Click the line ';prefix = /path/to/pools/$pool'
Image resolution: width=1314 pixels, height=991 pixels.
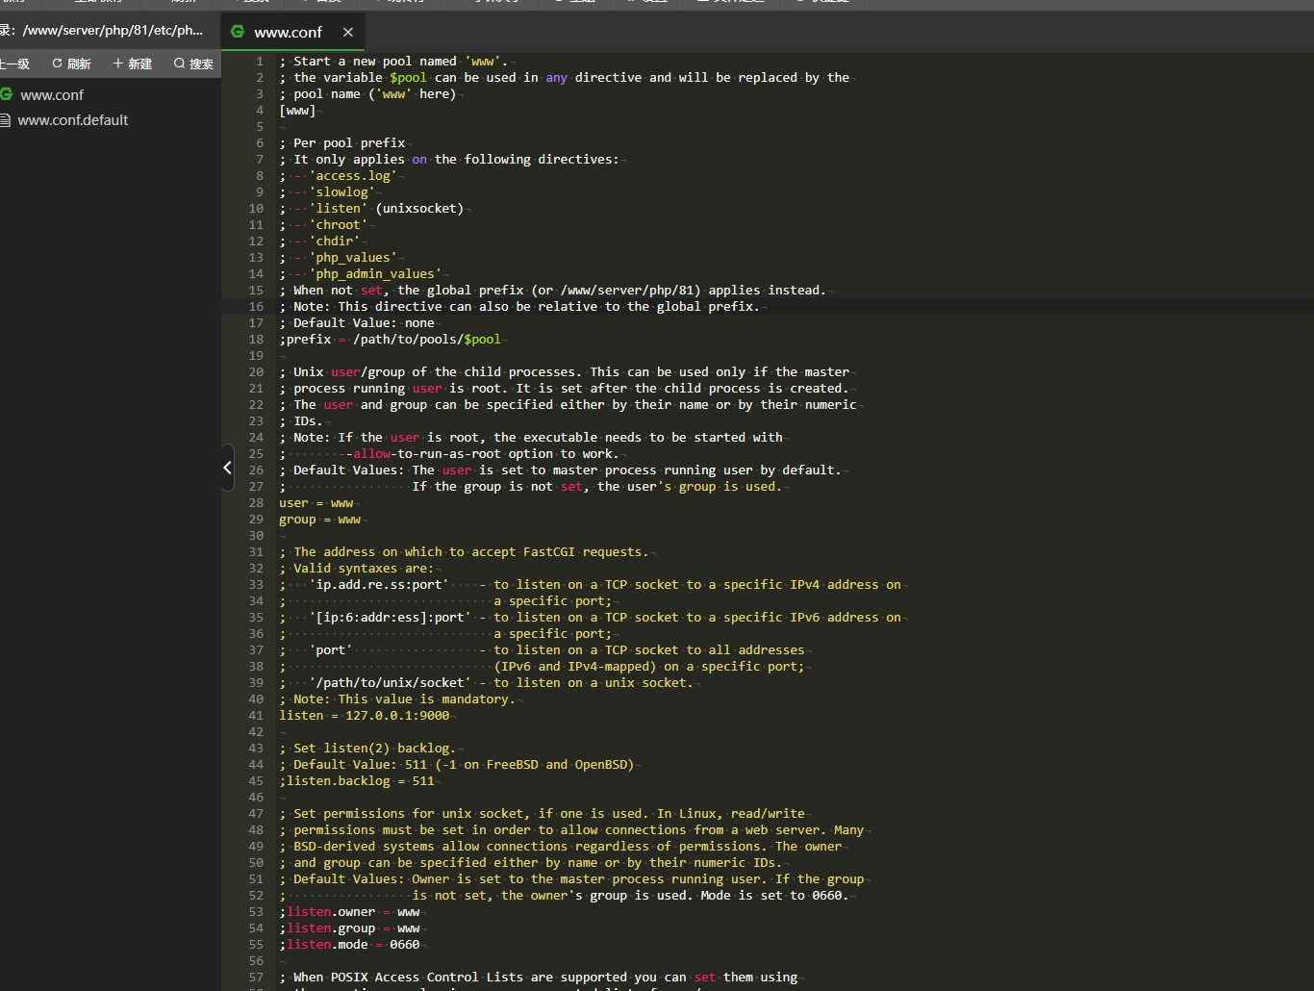pos(390,340)
